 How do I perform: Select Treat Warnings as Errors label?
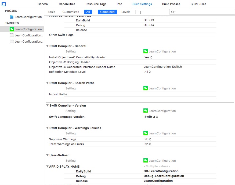[x=66, y=144]
